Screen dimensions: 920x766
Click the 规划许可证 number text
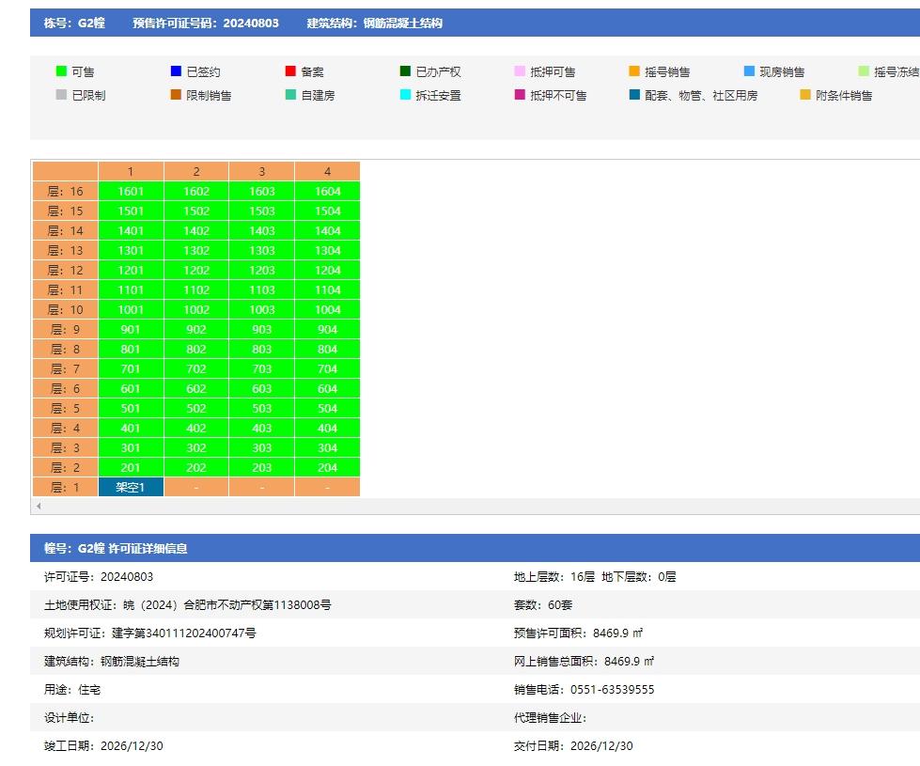point(150,633)
